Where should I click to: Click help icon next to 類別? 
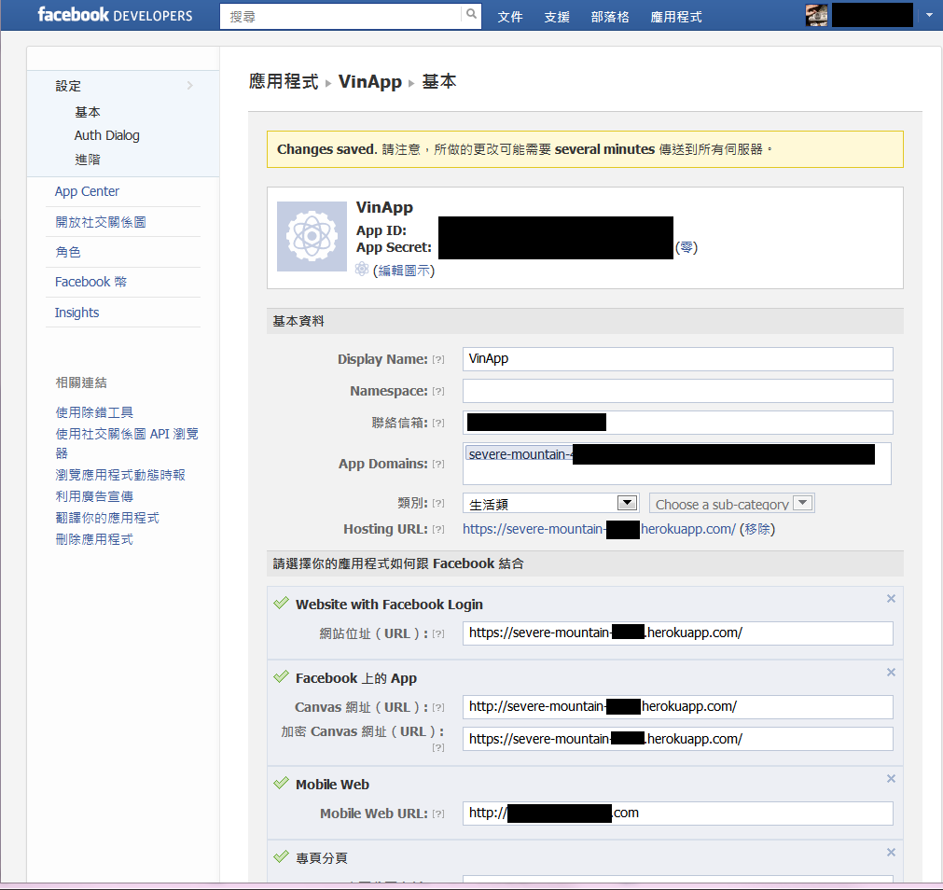point(438,504)
